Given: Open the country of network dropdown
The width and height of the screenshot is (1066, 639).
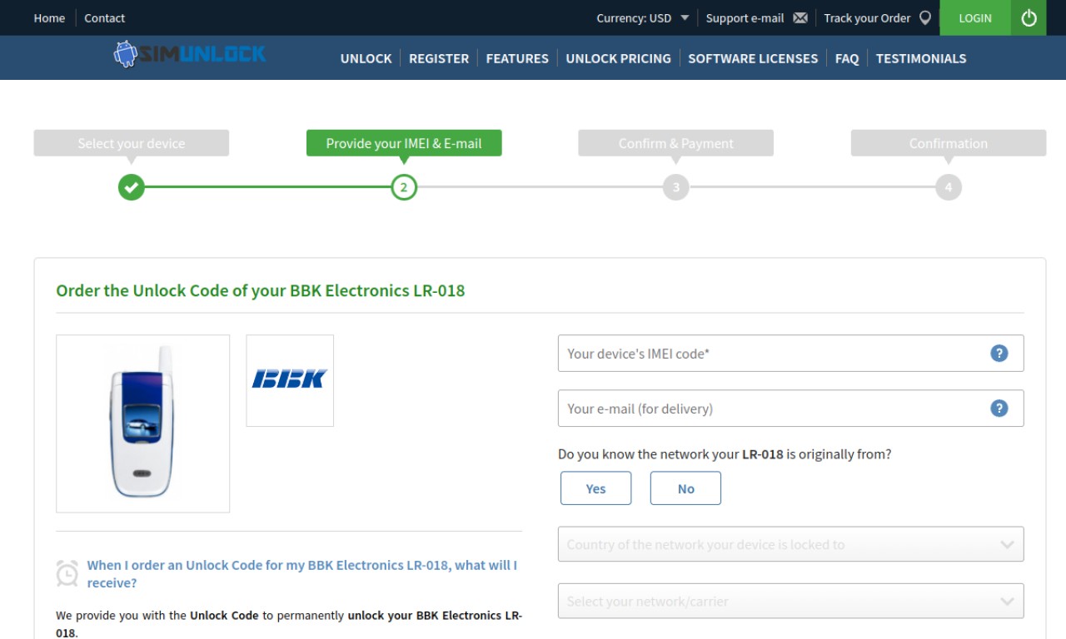Looking at the screenshot, I should coord(791,545).
